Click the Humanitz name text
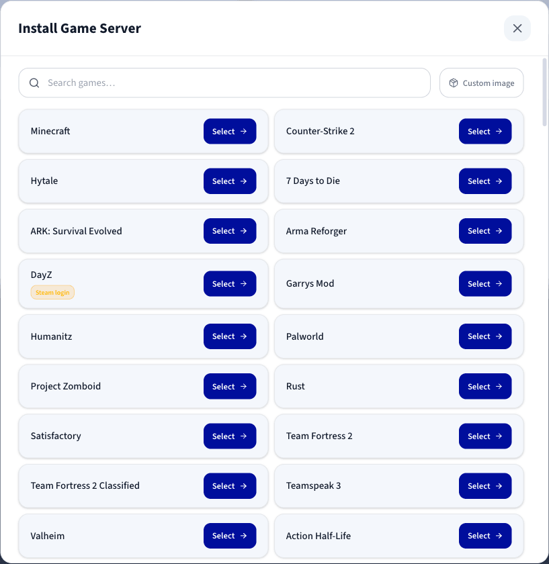Image resolution: width=549 pixels, height=564 pixels. tap(52, 336)
